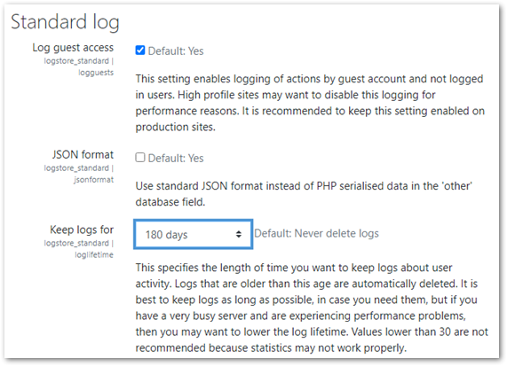Click the dropdown arrows beside 180 days
Screen dimensions: 507x366
(x=239, y=234)
